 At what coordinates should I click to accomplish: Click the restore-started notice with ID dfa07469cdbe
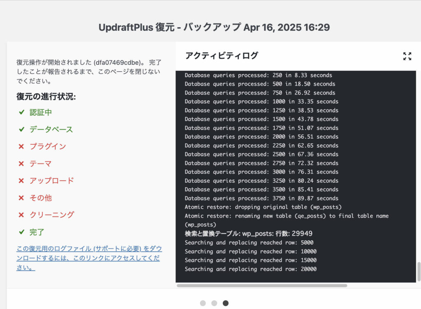89,72
